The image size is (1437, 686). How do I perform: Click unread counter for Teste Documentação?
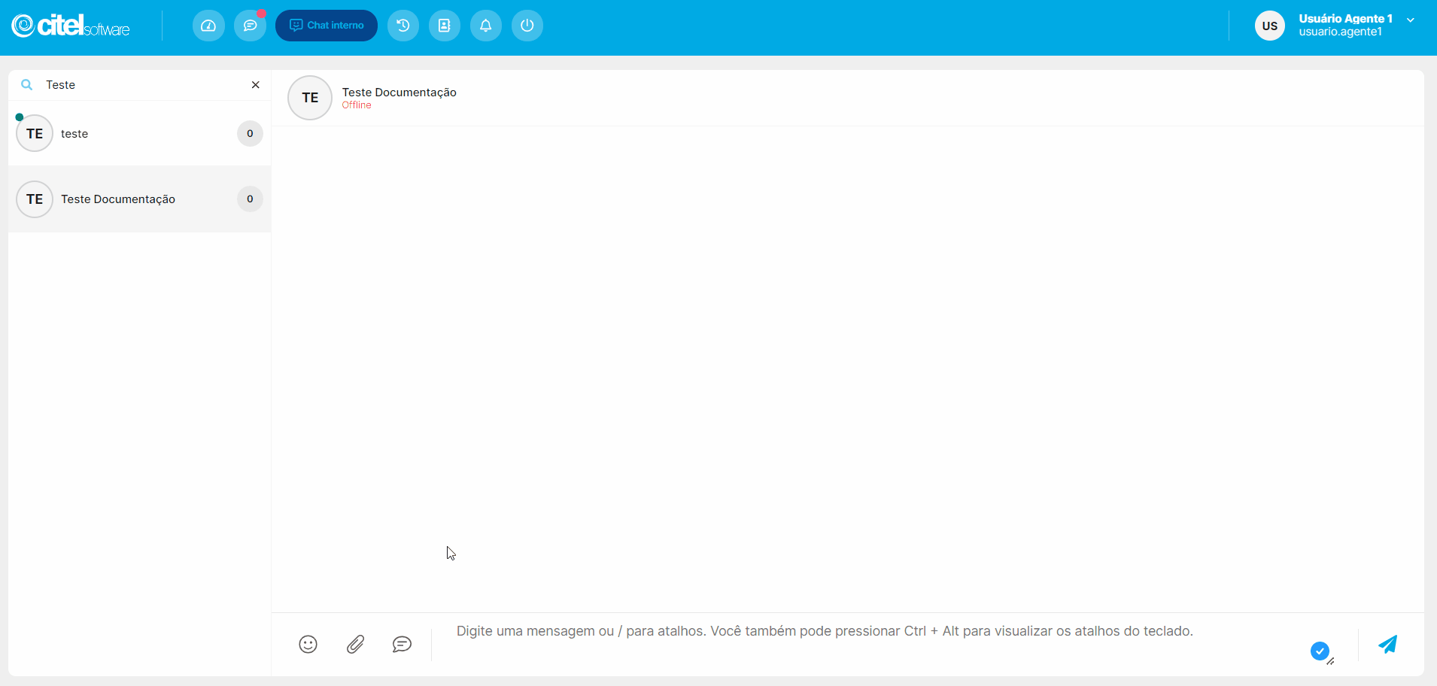tap(250, 199)
